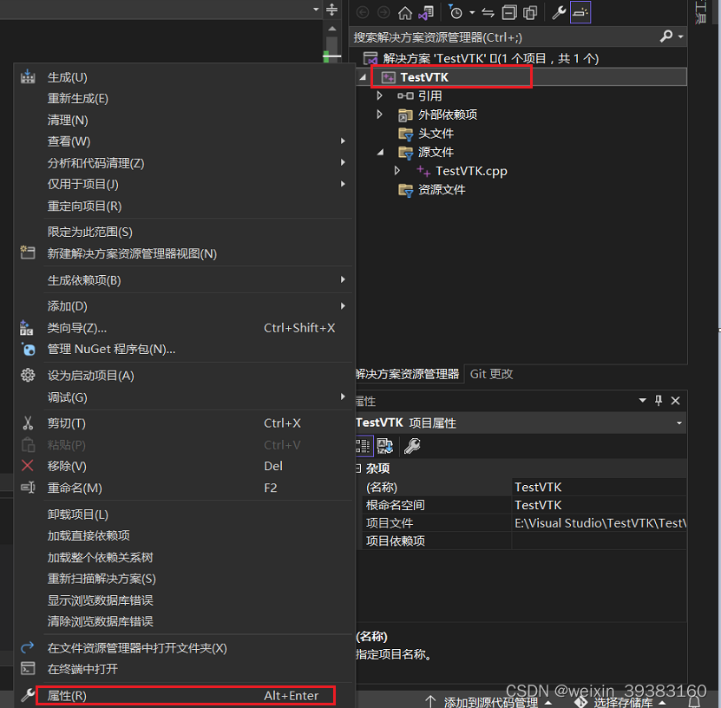Click the wrench Properties icon in Solution Explorer toolbar
This screenshot has height=708, width=721.
(559, 12)
